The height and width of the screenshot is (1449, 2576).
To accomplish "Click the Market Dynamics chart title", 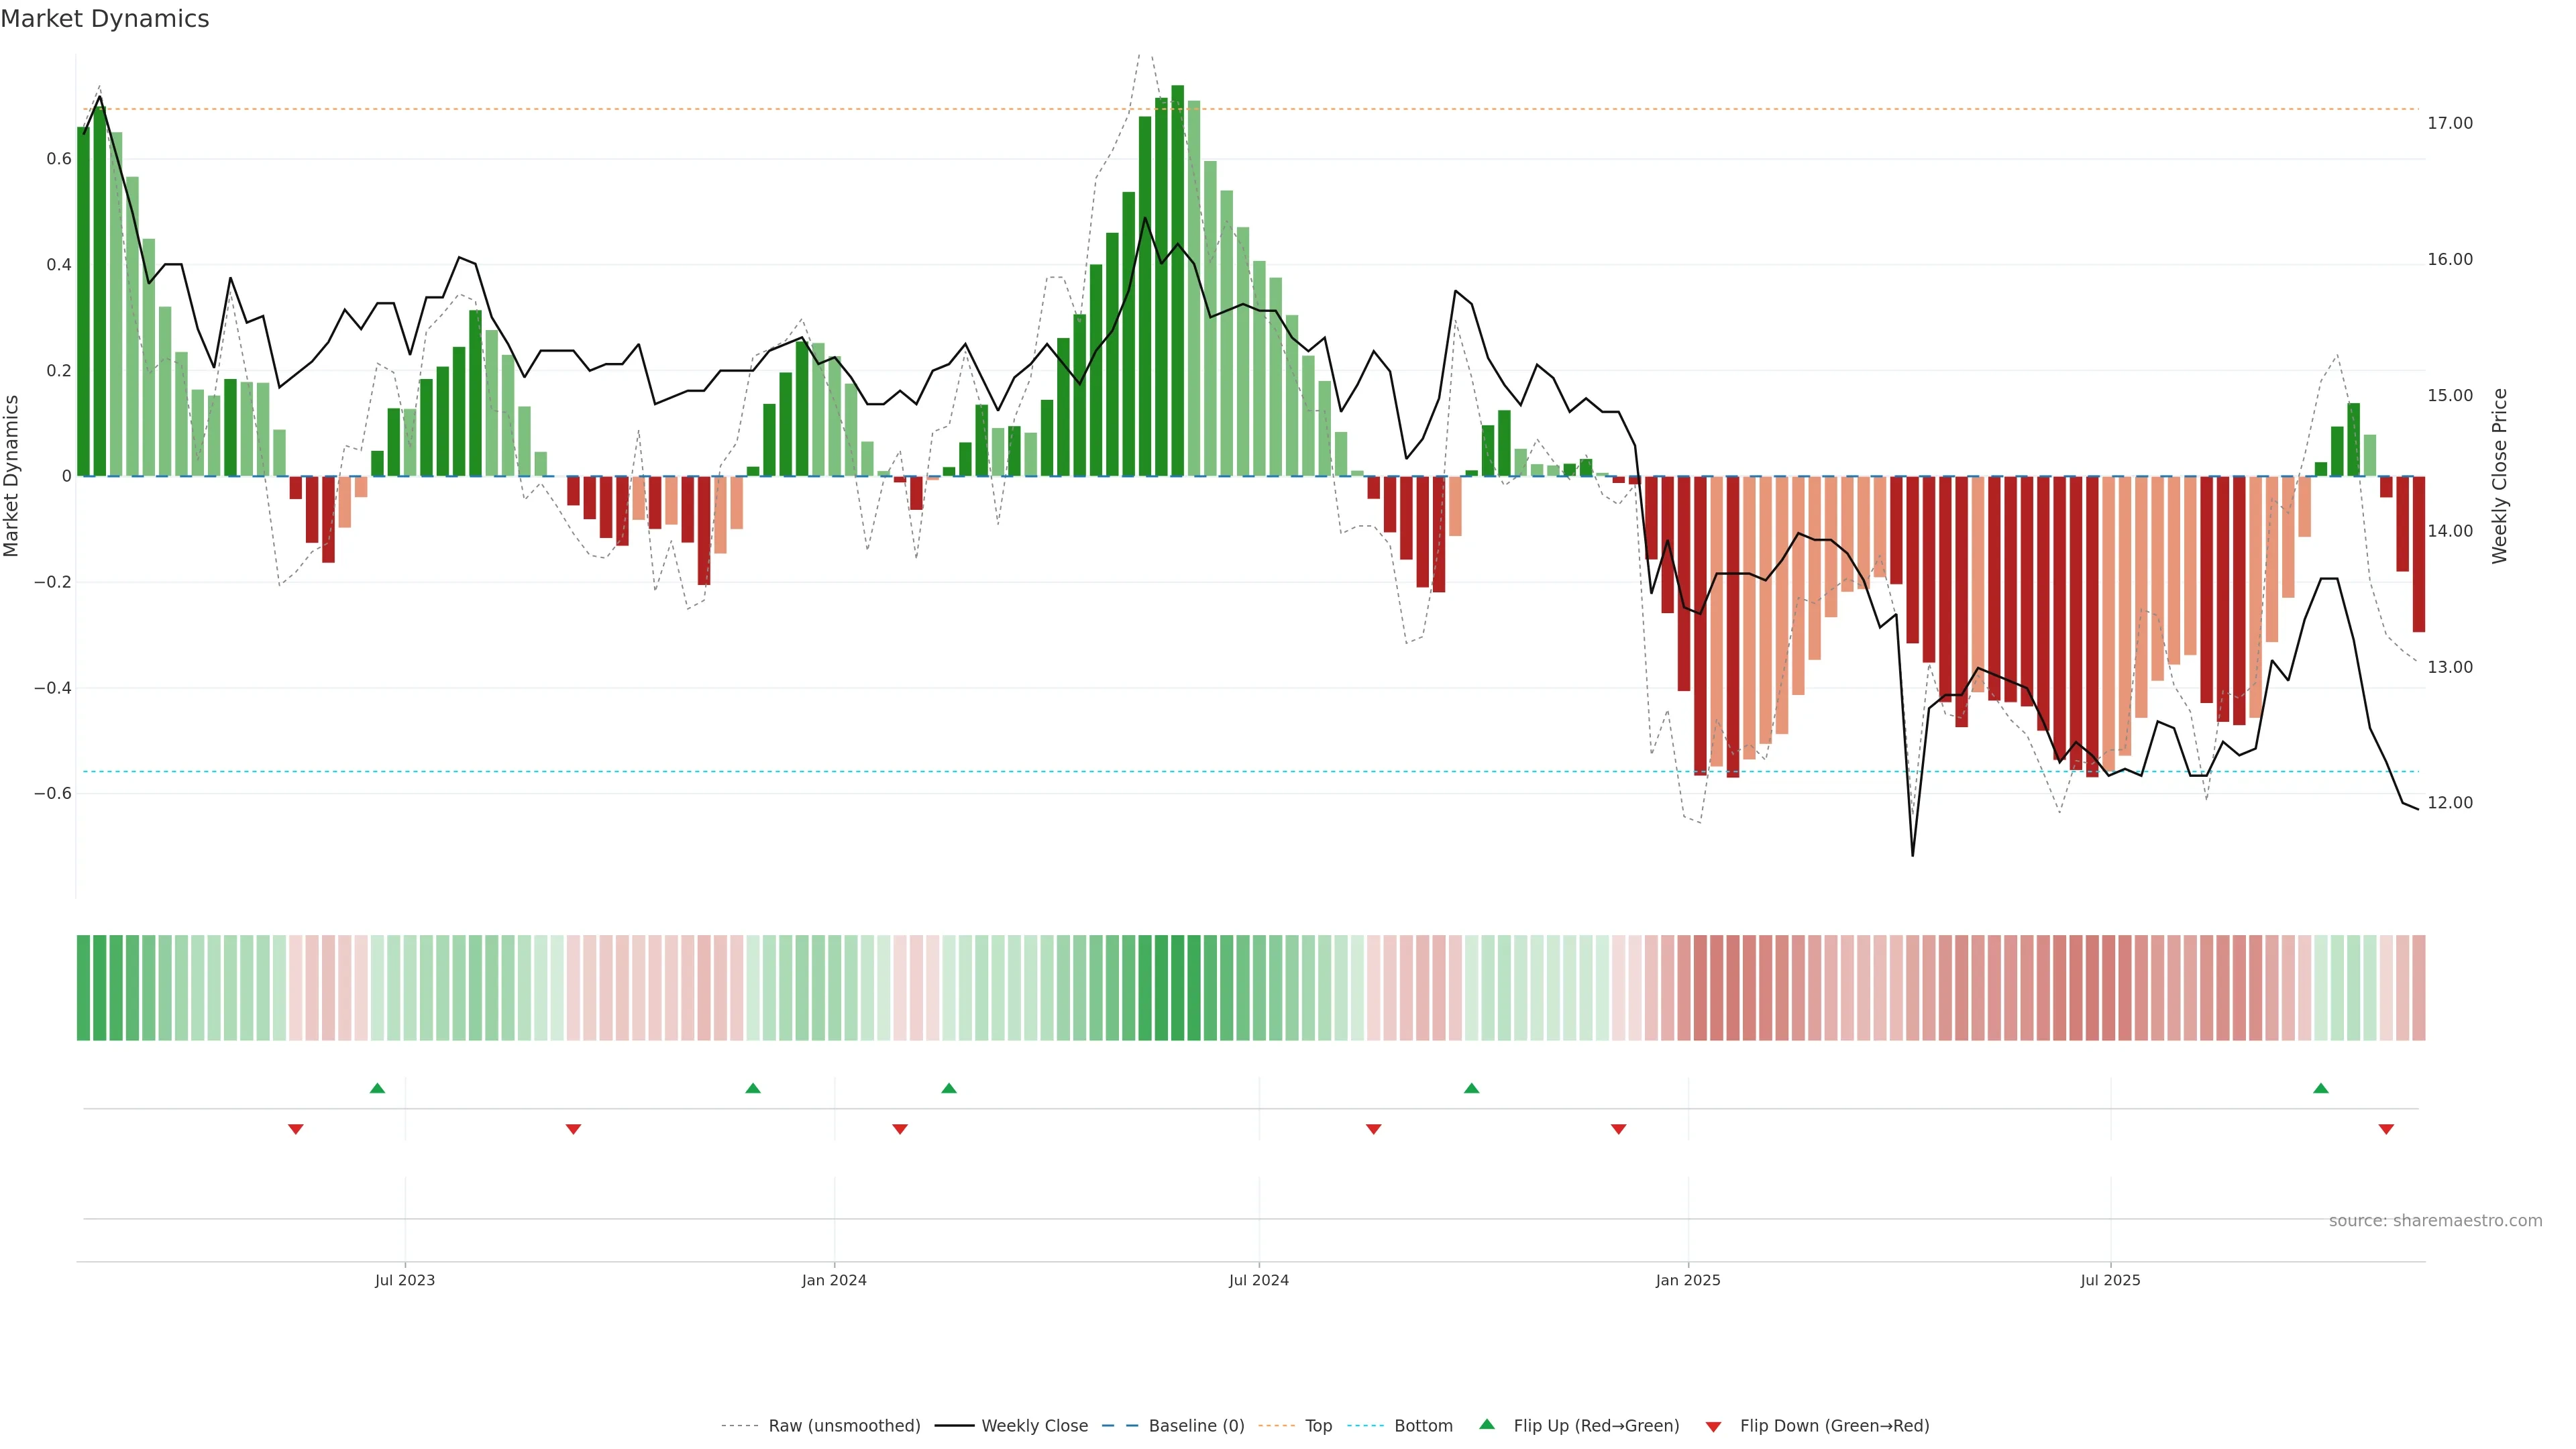I will pyautogui.click(x=105, y=19).
